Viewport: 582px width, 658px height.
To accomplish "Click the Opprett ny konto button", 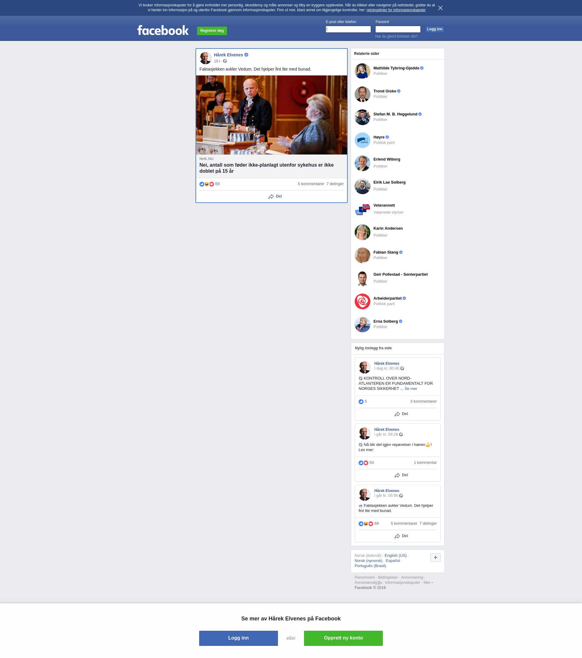I will [343, 638].
